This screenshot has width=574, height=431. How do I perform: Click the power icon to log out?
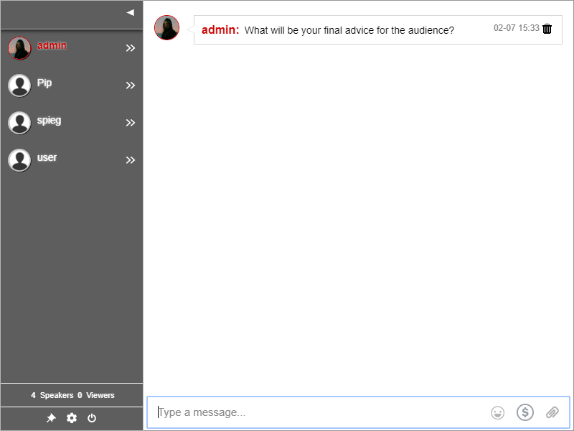[x=92, y=418]
